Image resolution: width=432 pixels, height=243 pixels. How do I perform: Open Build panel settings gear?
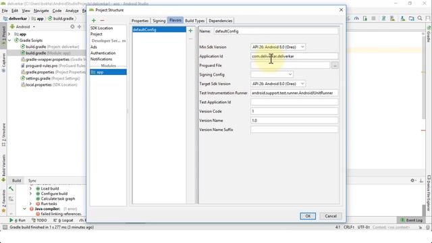click(412, 180)
